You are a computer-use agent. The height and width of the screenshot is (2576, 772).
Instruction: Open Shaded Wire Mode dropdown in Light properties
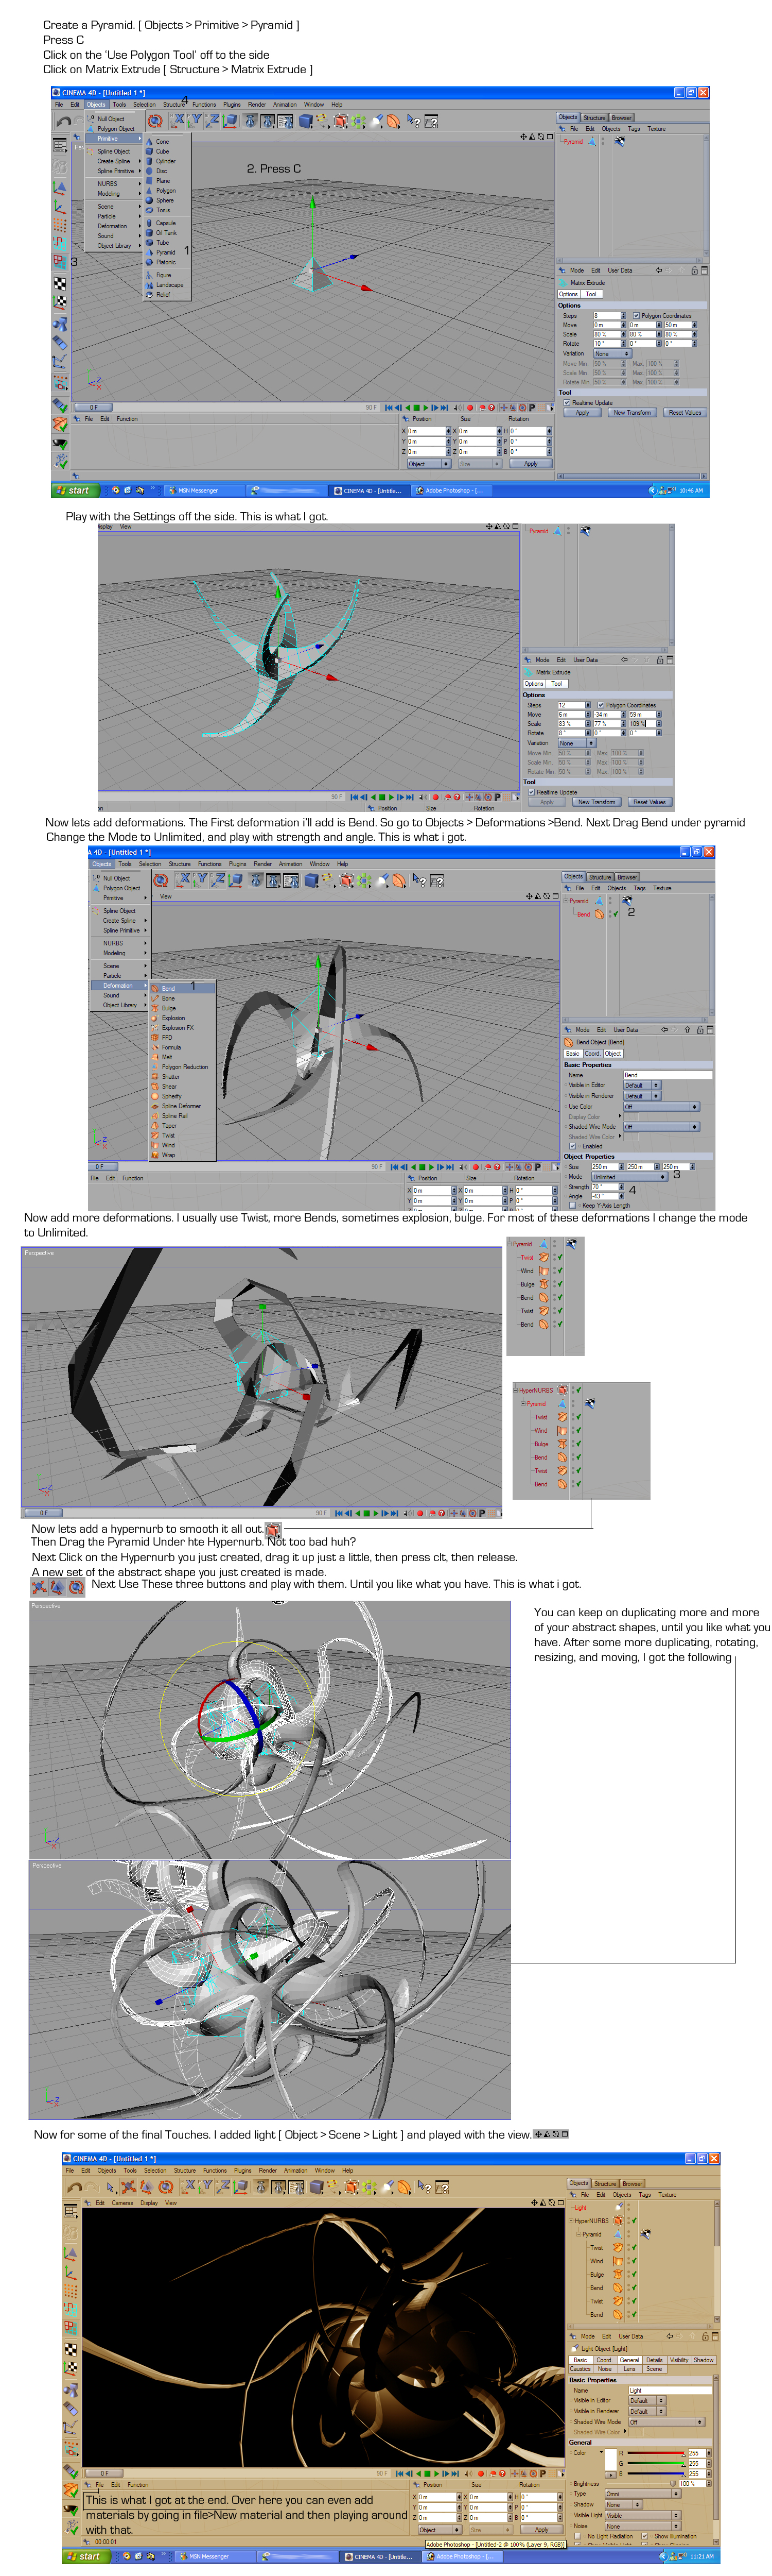[x=667, y=2422]
